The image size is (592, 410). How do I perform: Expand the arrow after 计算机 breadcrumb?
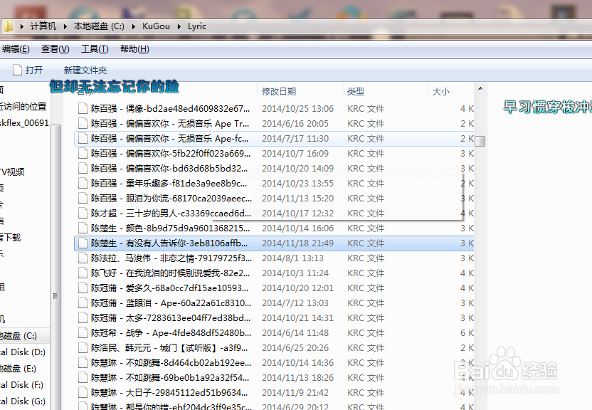(65, 26)
